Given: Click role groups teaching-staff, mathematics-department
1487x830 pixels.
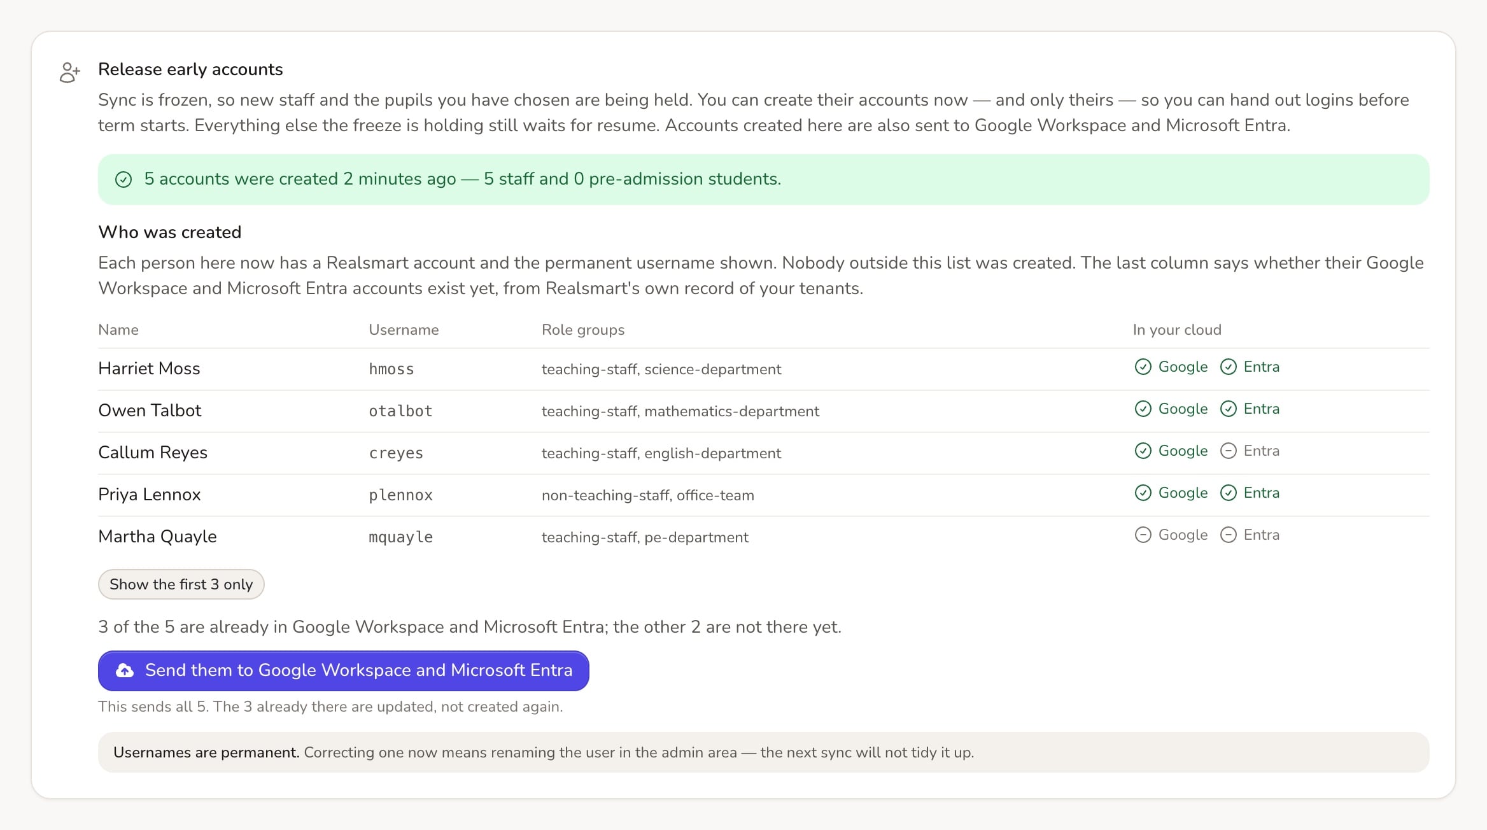Looking at the screenshot, I should point(680,411).
